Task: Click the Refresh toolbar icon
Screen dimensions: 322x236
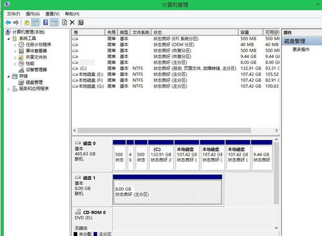Action: tap(65, 23)
